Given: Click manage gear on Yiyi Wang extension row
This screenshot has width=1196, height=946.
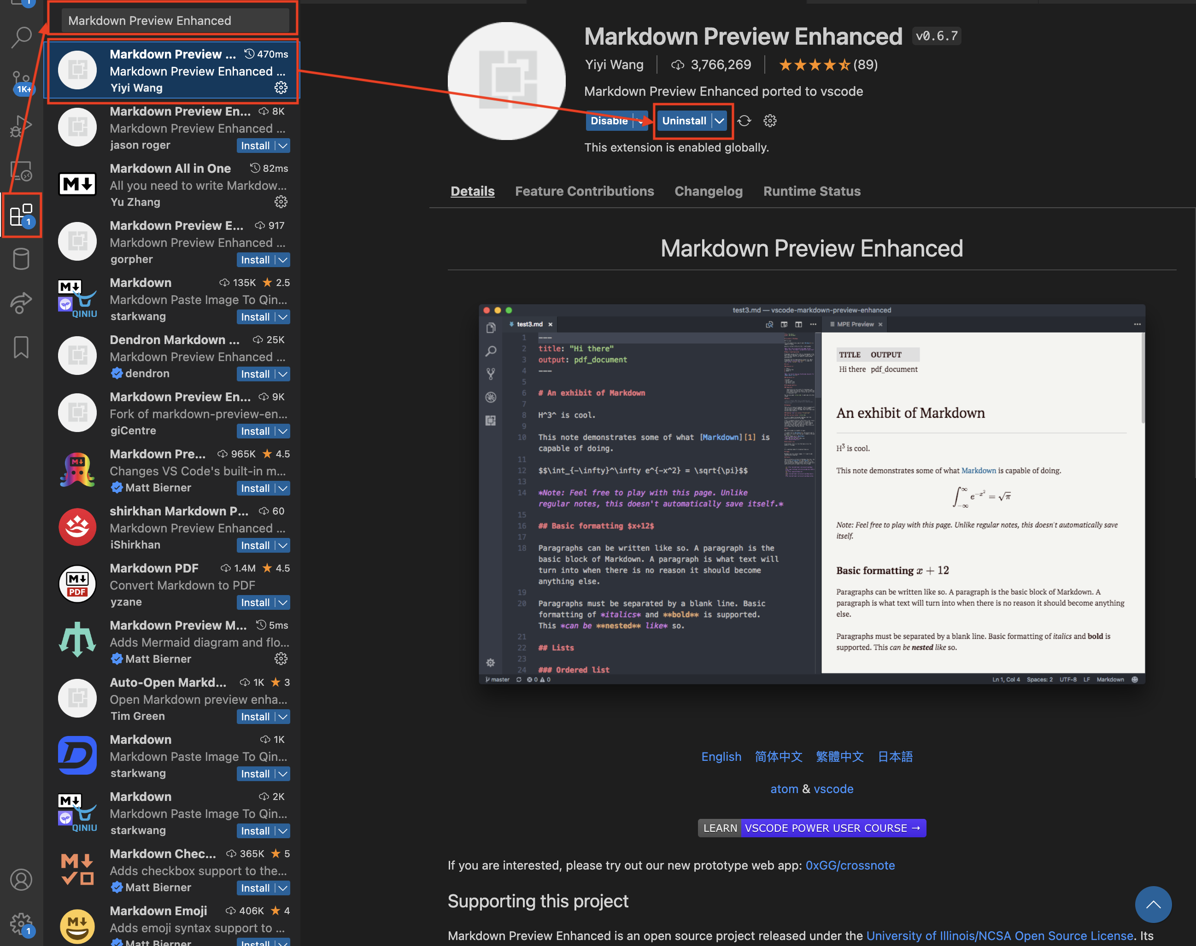Looking at the screenshot, I should click(281, 88).
